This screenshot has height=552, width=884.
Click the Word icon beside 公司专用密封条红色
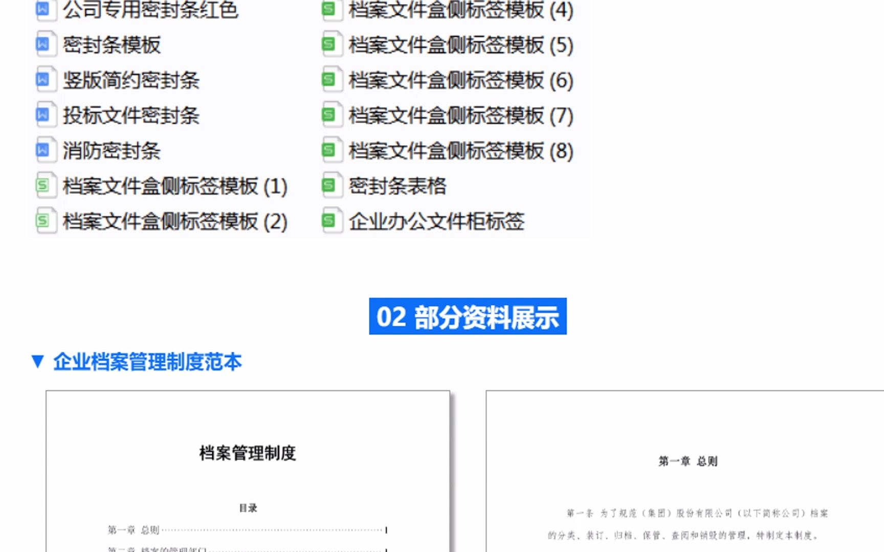[46, 10]
